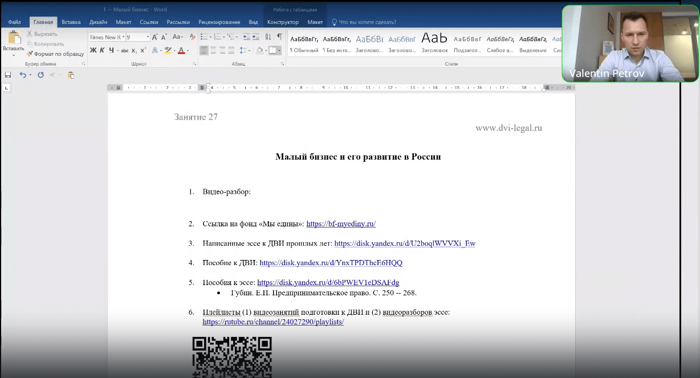The width and height of the screenshot is (700, 378).
Task: Apply bulleted list formatting
Action: click(204, 37)
